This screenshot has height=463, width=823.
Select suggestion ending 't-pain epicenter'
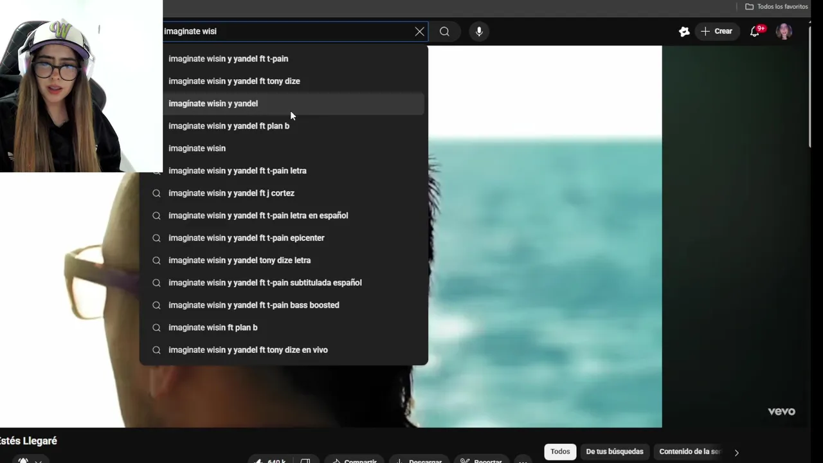click(x=284, y=238)
